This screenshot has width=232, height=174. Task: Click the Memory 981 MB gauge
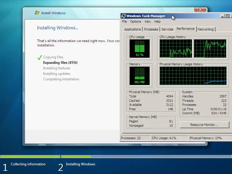coord(139,76)
